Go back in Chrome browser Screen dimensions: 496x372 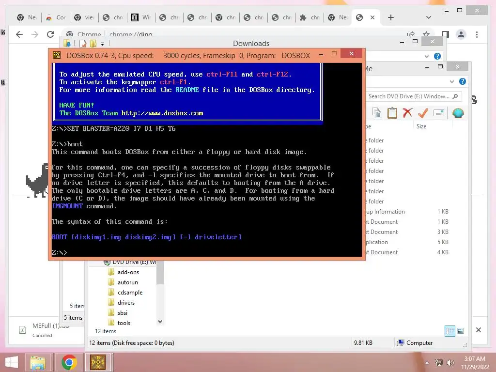point(19,34)
